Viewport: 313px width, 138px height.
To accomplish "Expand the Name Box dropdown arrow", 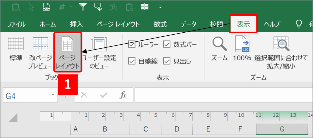I will [53, 95].
